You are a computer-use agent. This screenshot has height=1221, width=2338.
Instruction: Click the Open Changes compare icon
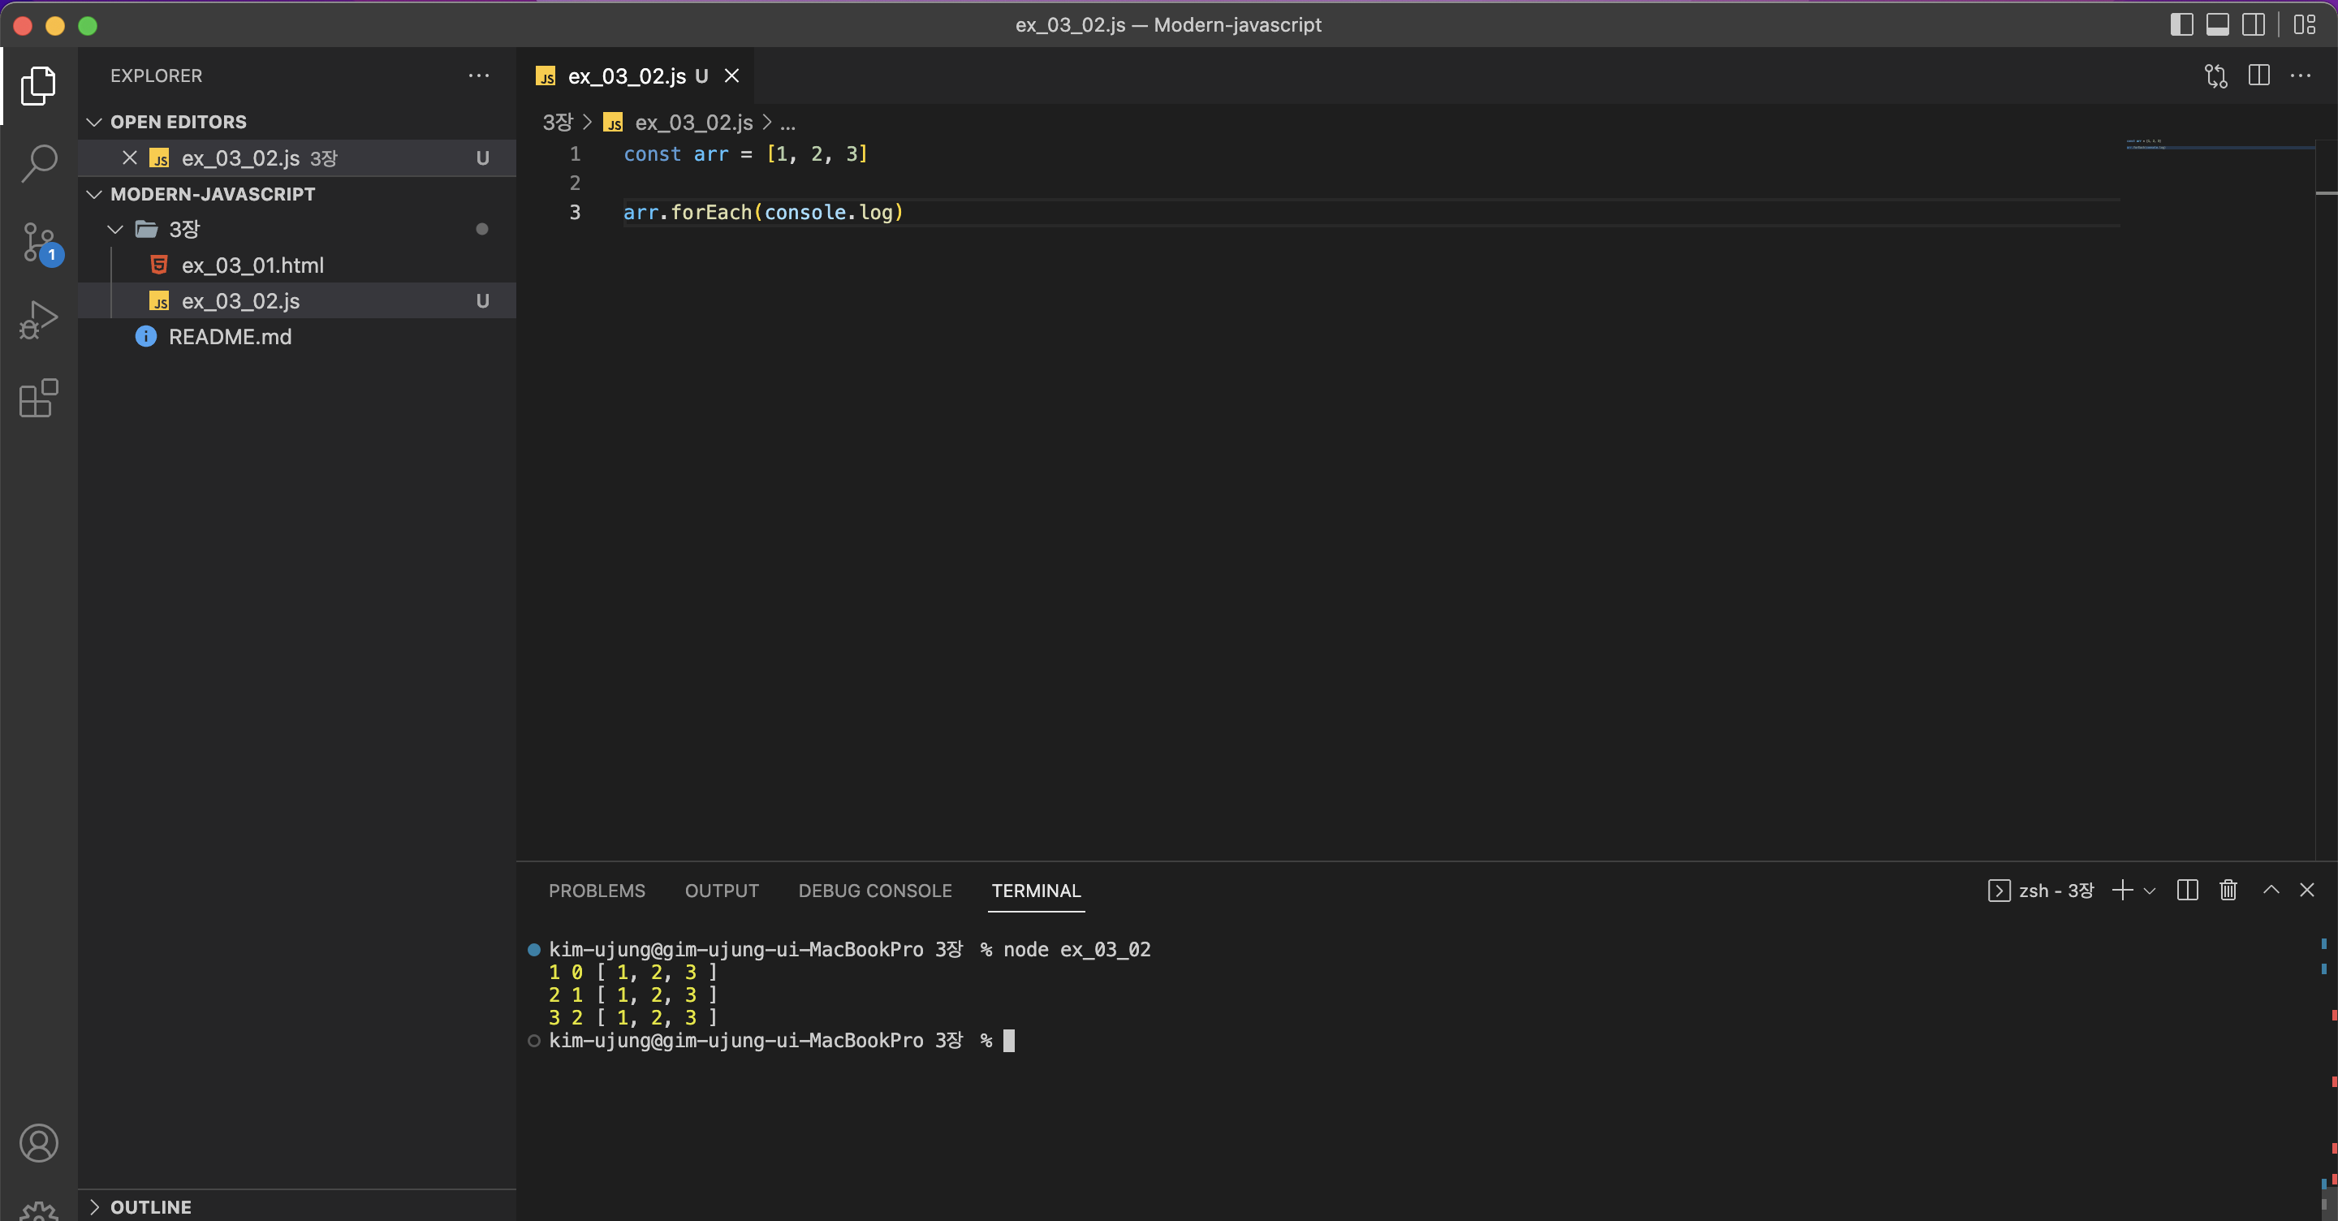(x=2215, y=76)
